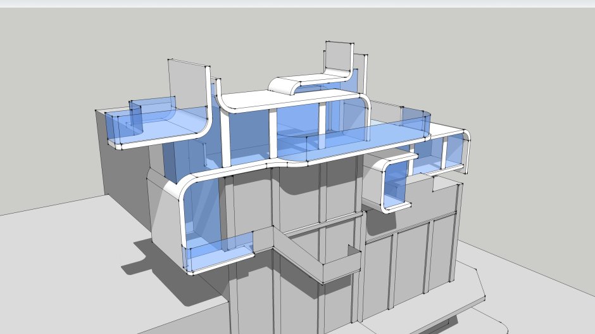Image resolution: width=595 pixels, height=334 pixels.
Task: Select the white column under the roof slab
Action: [x=273, y=133]
